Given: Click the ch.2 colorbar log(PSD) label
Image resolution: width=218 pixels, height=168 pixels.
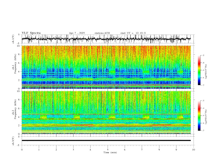Looking at the screenshot, I should [206, 117].
